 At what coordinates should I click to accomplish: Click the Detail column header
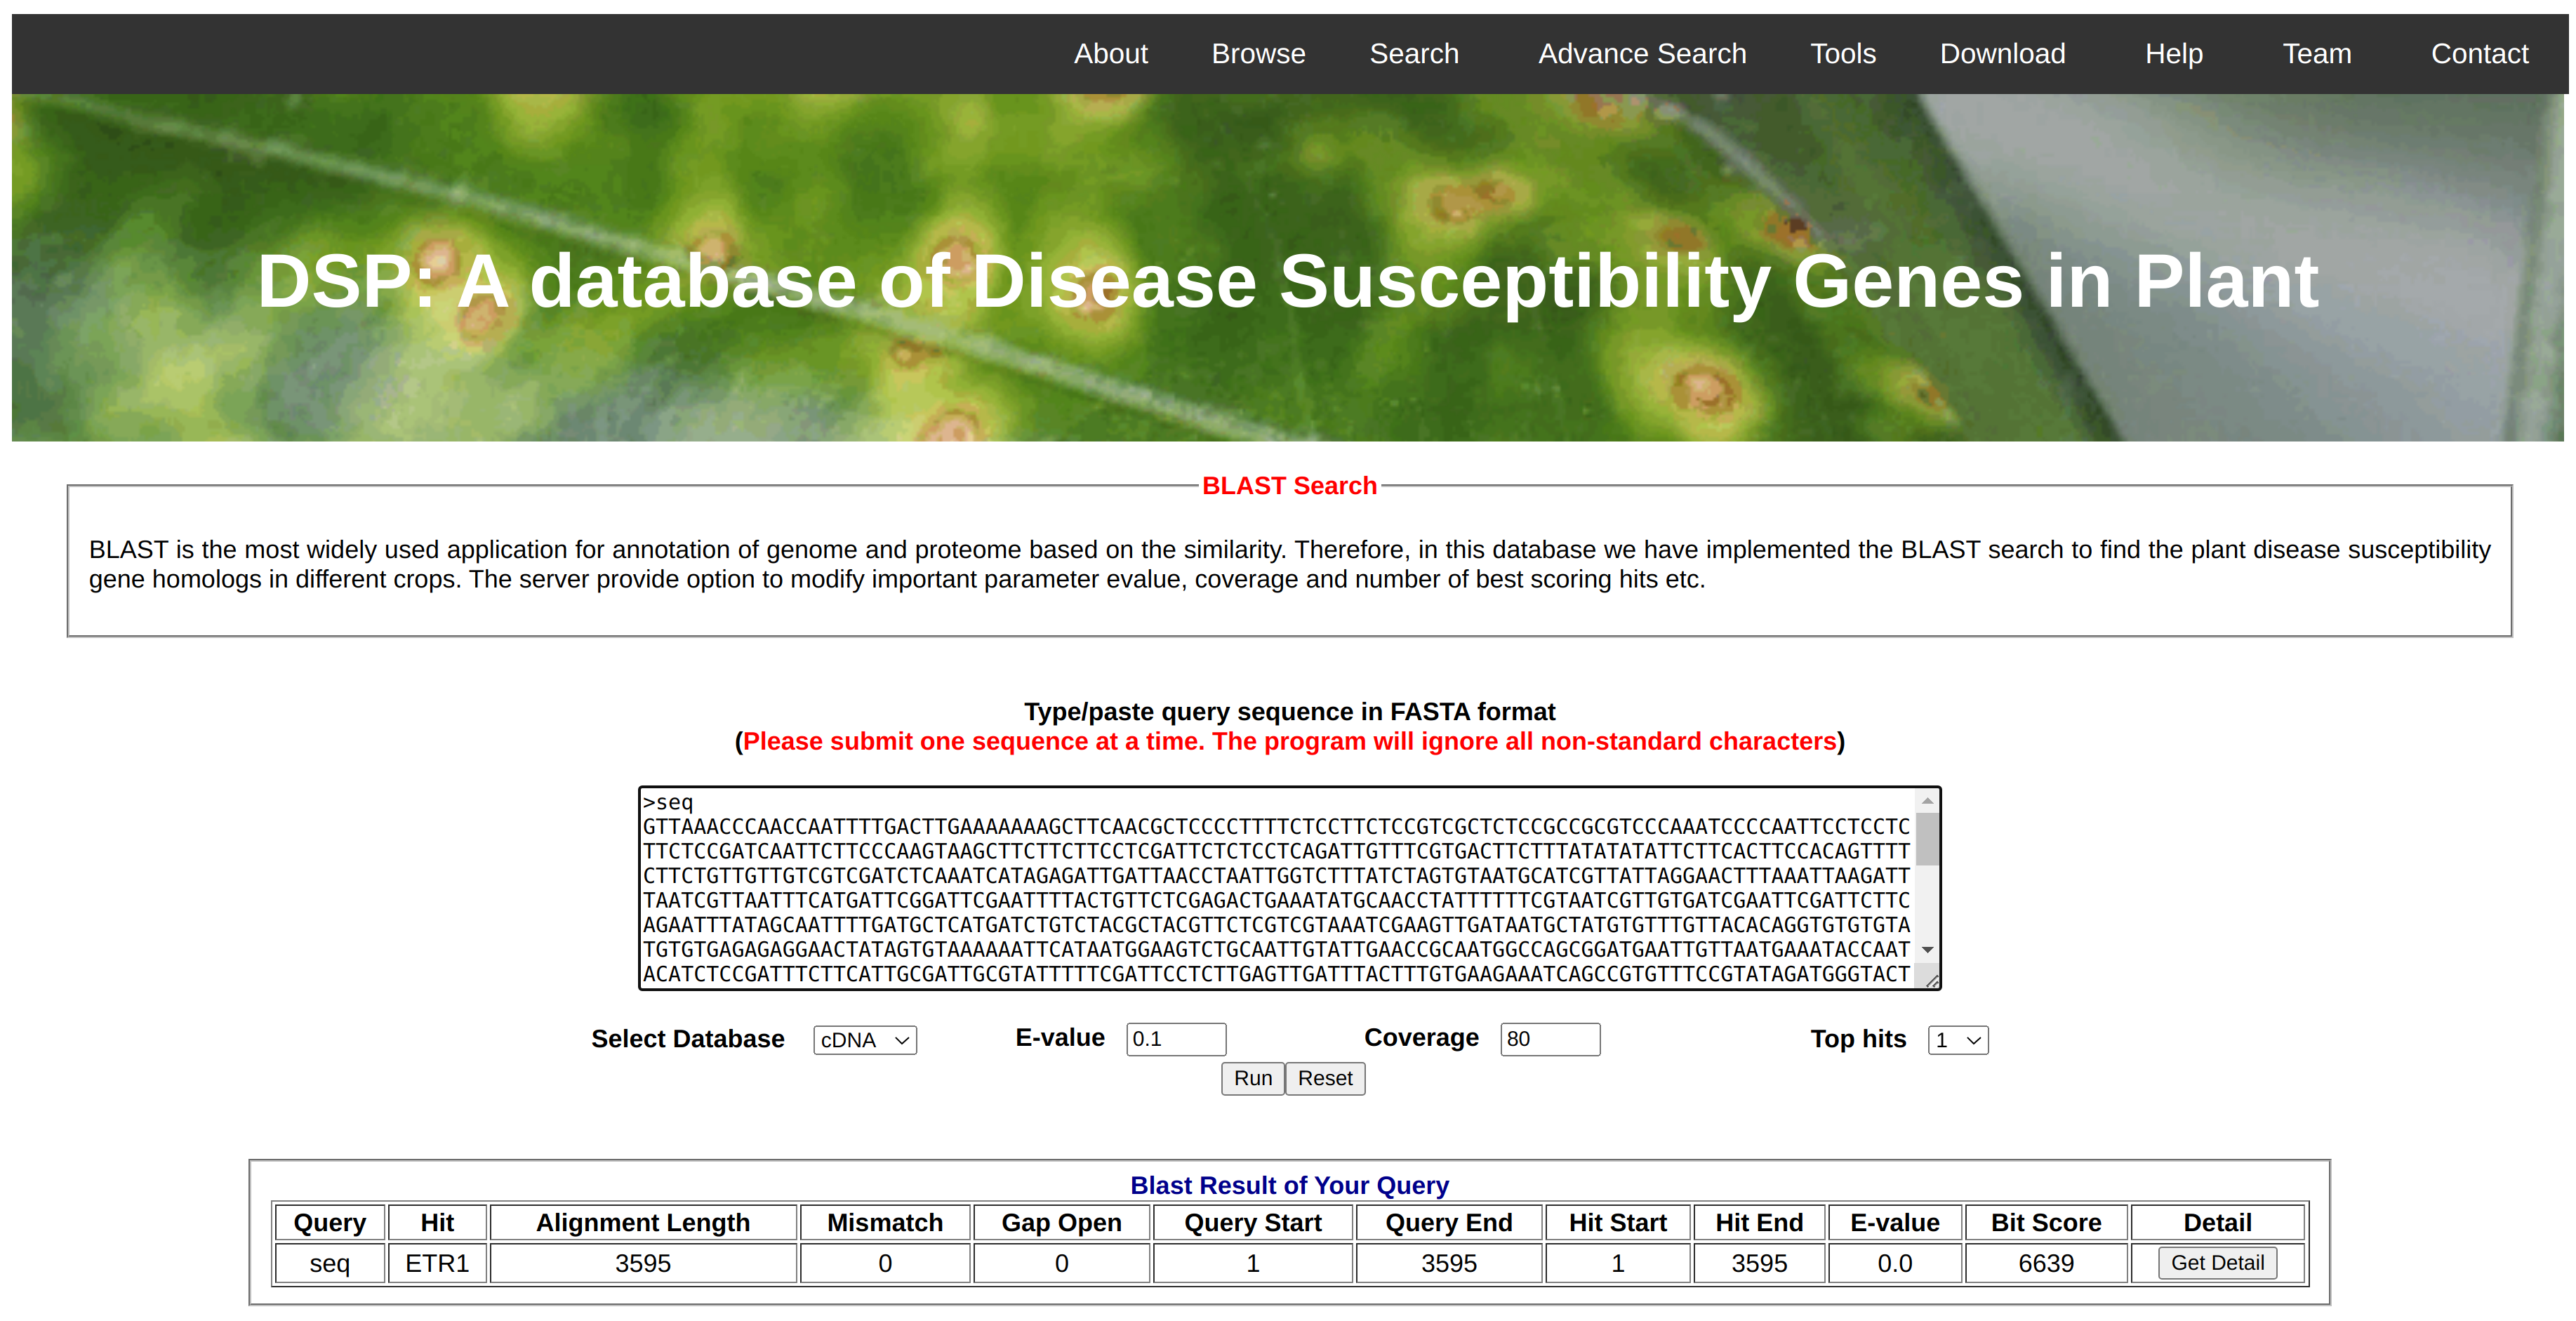(2217, 1222)
